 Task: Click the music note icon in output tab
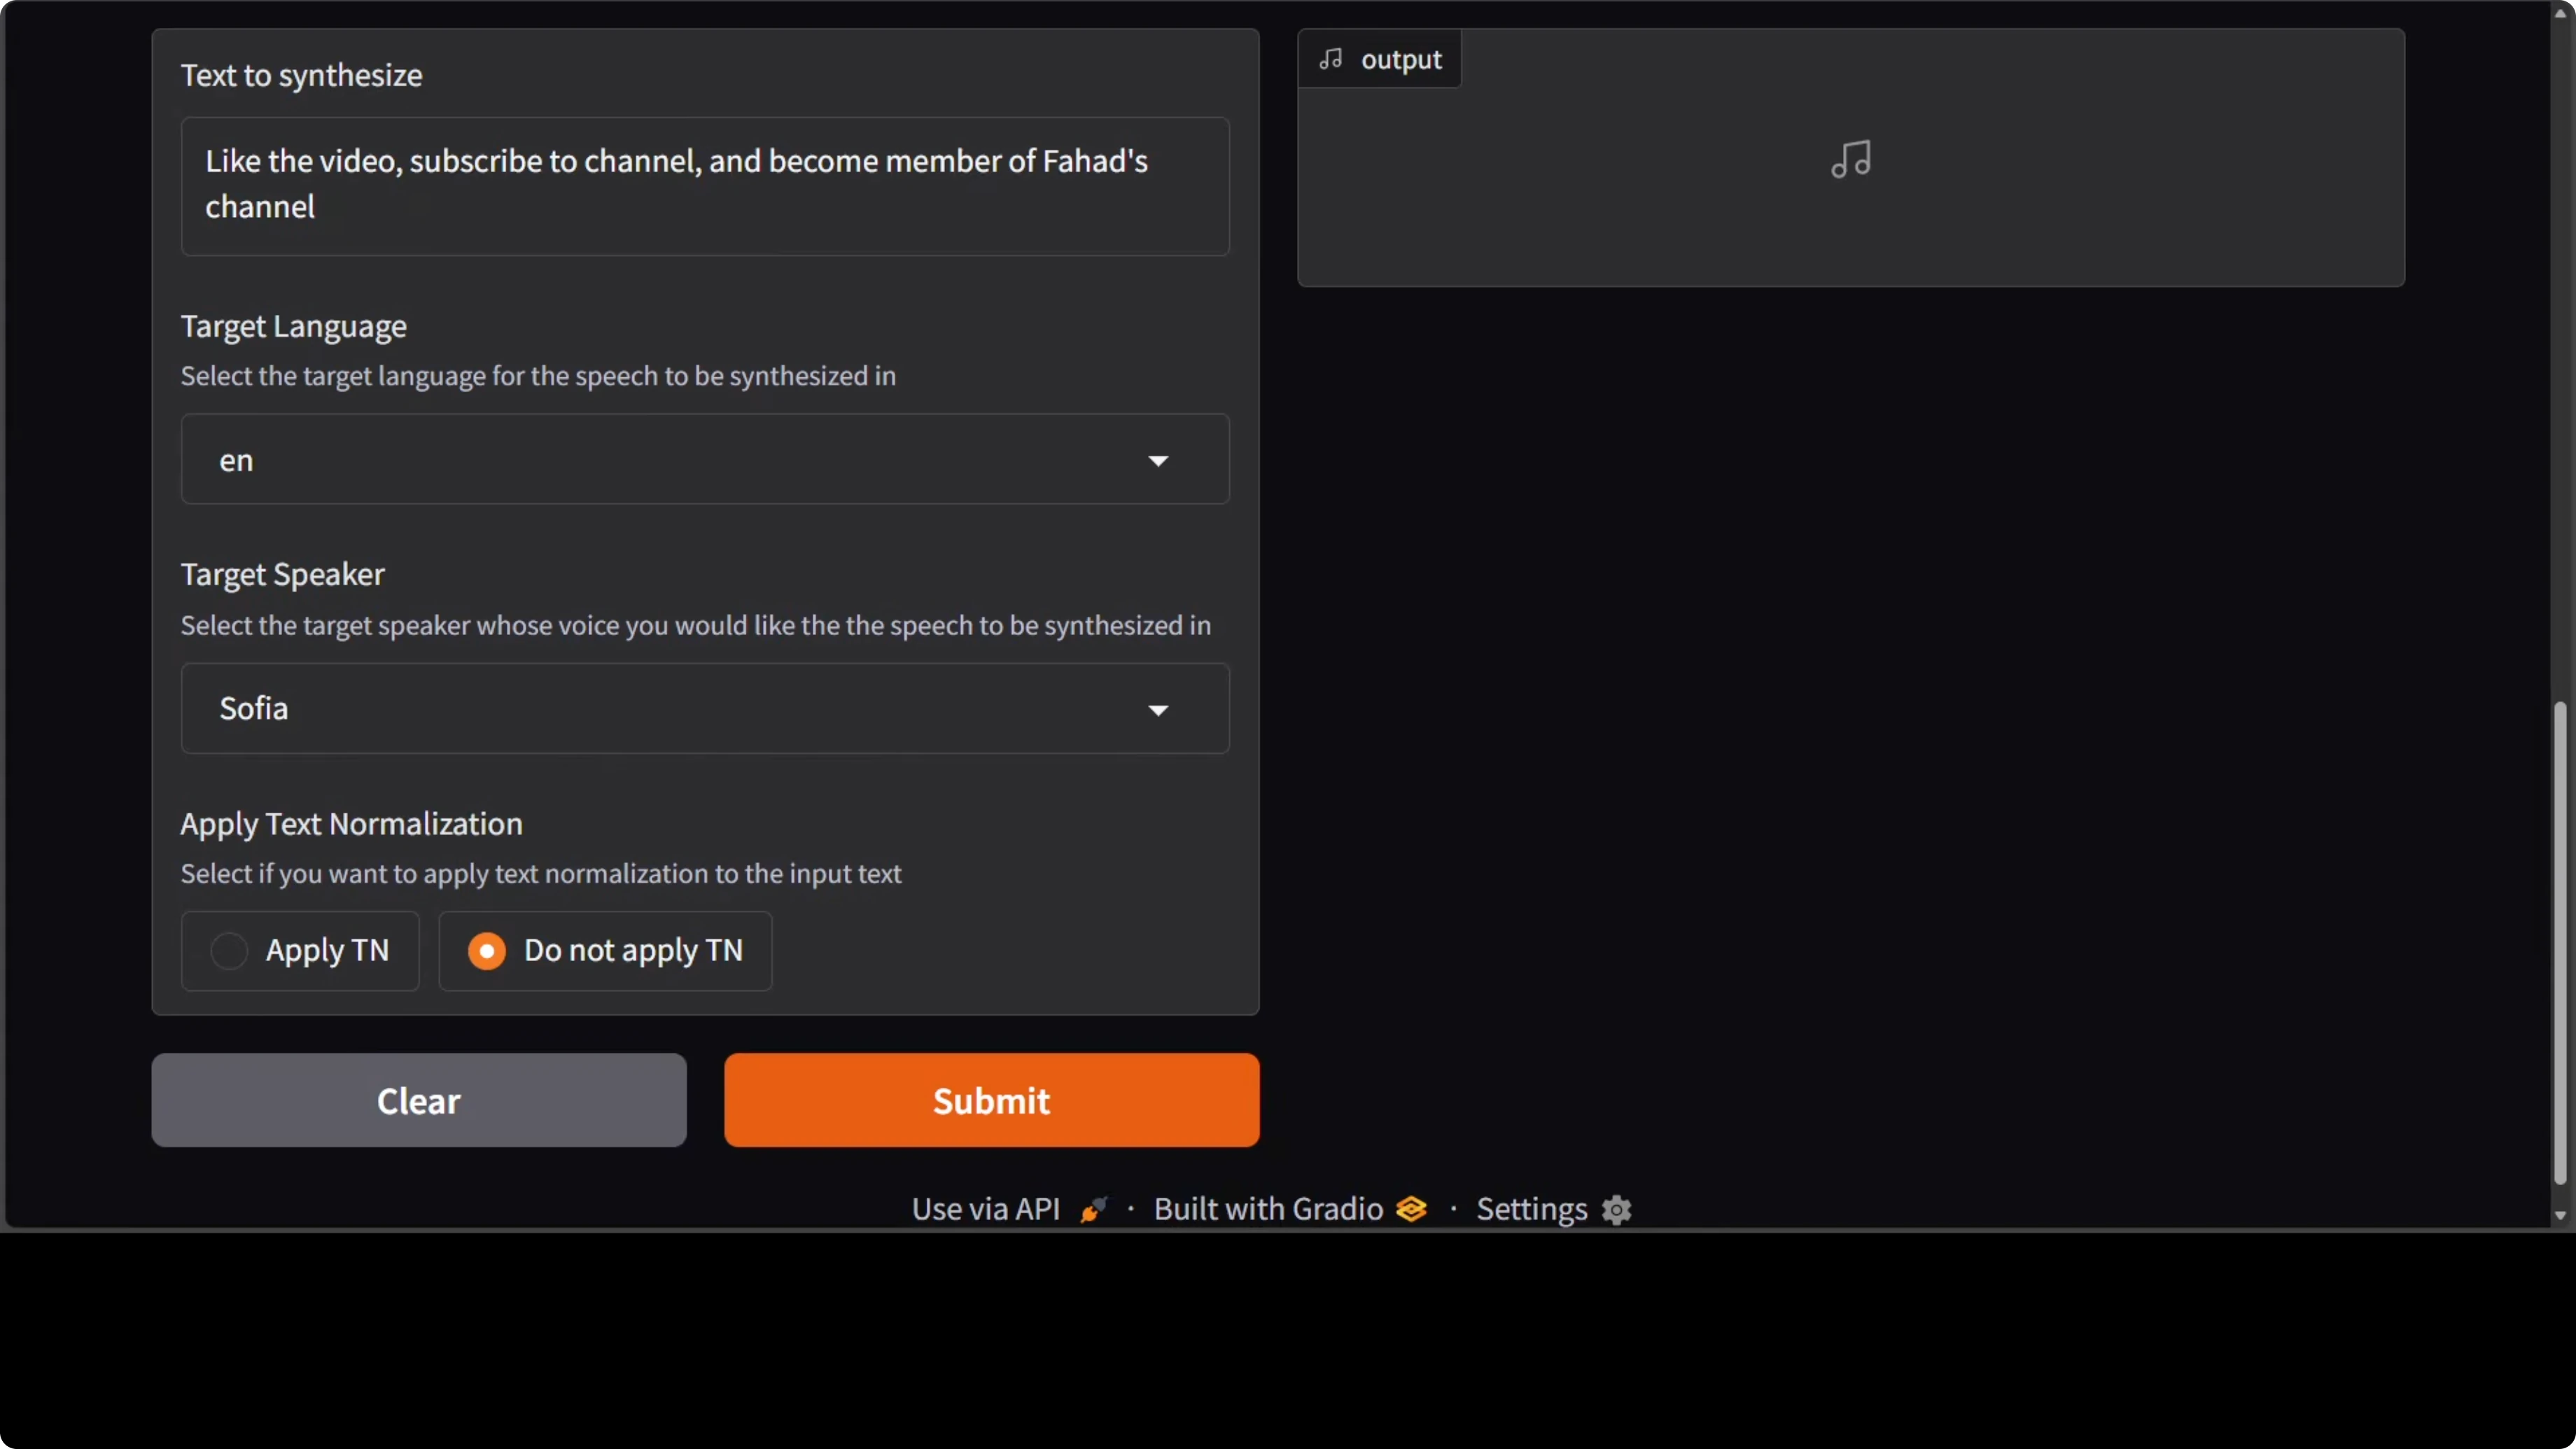1330,59
